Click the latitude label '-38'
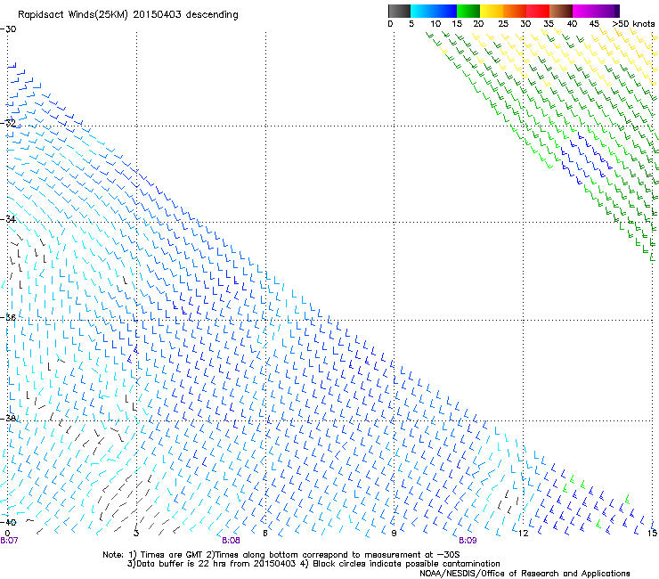 click(8, 418)
